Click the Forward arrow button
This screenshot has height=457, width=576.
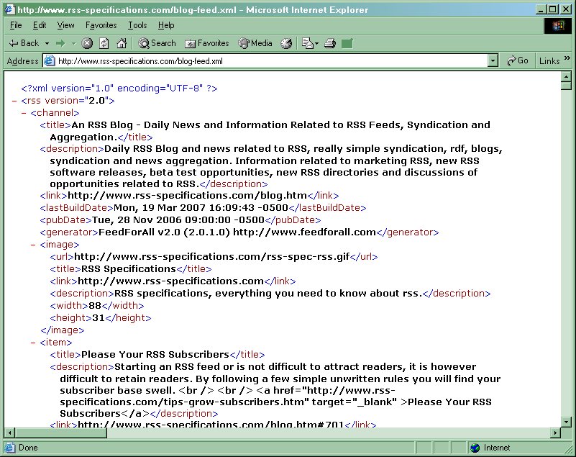tap(61, 43)
